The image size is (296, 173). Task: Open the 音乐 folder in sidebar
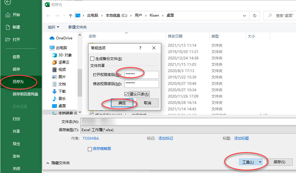pyautogui.click(x=62, y=99)
